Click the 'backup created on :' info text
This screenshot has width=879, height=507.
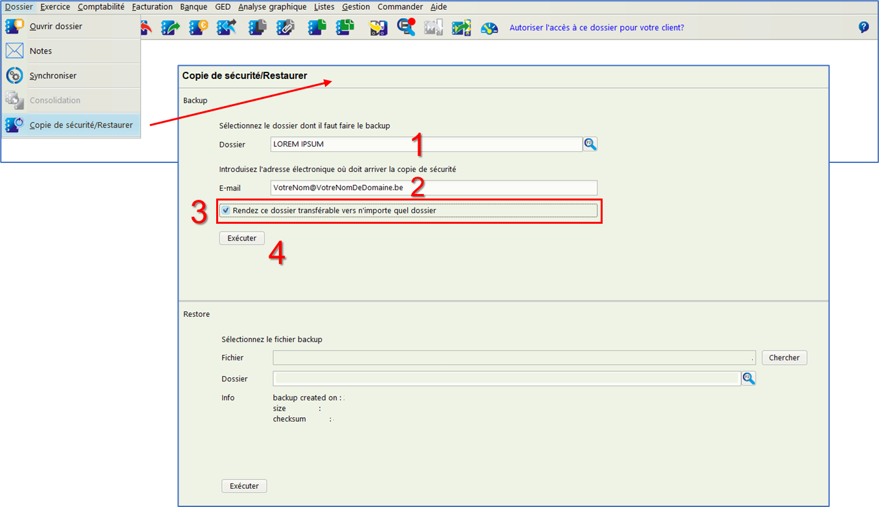(x=307, y=398)
